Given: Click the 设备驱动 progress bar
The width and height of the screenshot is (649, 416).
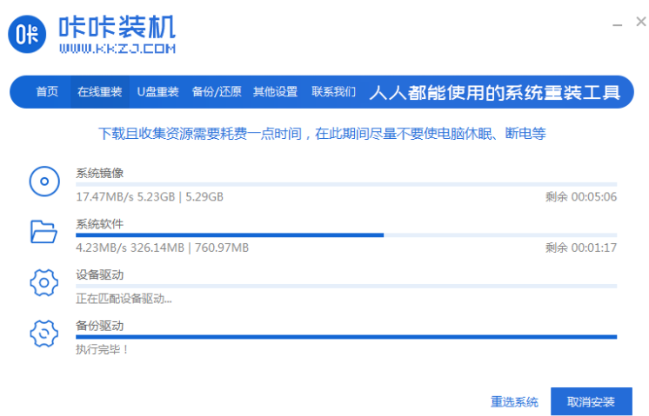Looking at the screenshot, I should [345, 286].
